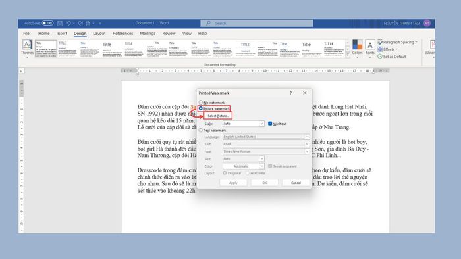Expand the style set gallery More arrow
The height and width of the screenshot is (259, 461).
pyautogui.click(x=348, y=55)
